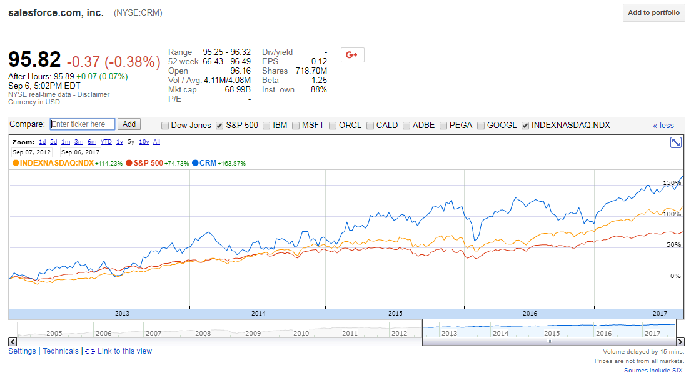The width and height of the screenshot is (691, 378).
Task: Tick the ADBE checkbox
Action: [406, 126]
